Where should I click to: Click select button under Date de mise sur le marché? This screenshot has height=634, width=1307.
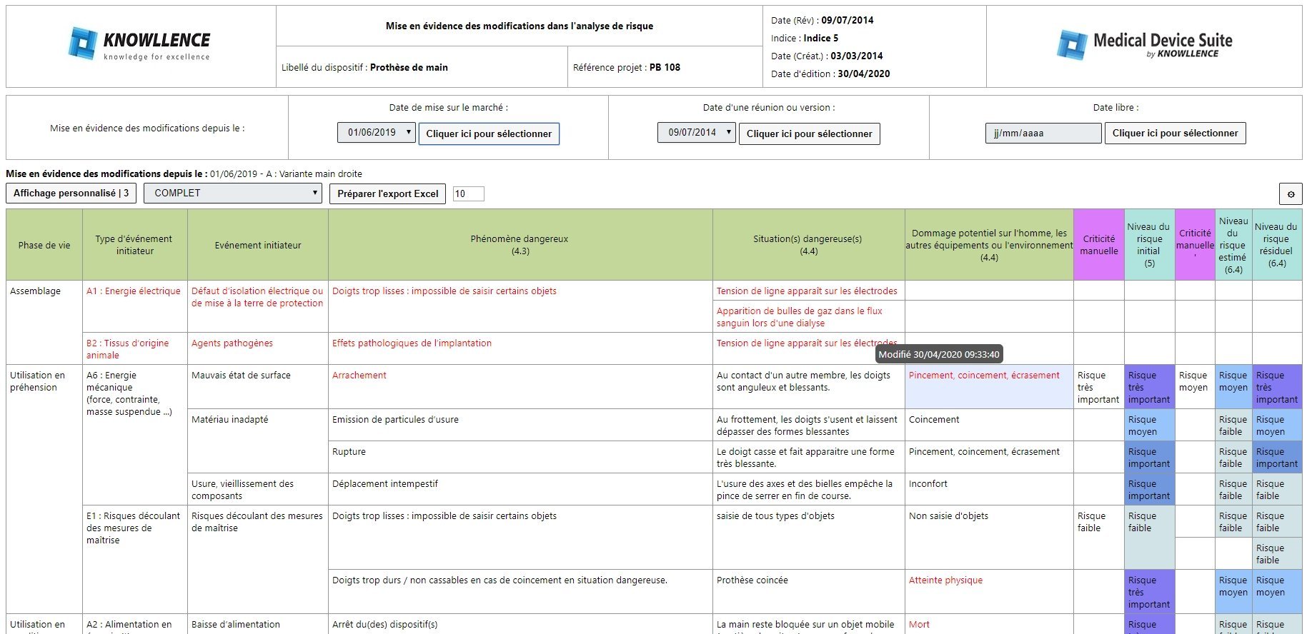coord(489,134)
